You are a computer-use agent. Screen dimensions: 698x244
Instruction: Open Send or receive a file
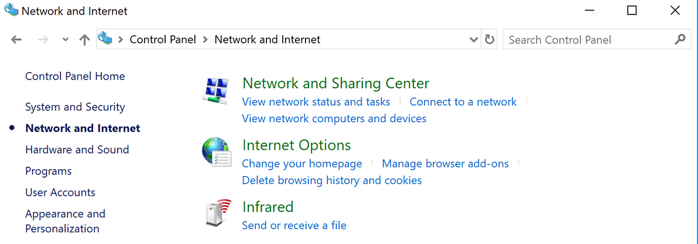(x=294, y=225)
